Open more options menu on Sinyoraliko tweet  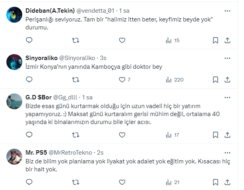[x=227, y=58]
